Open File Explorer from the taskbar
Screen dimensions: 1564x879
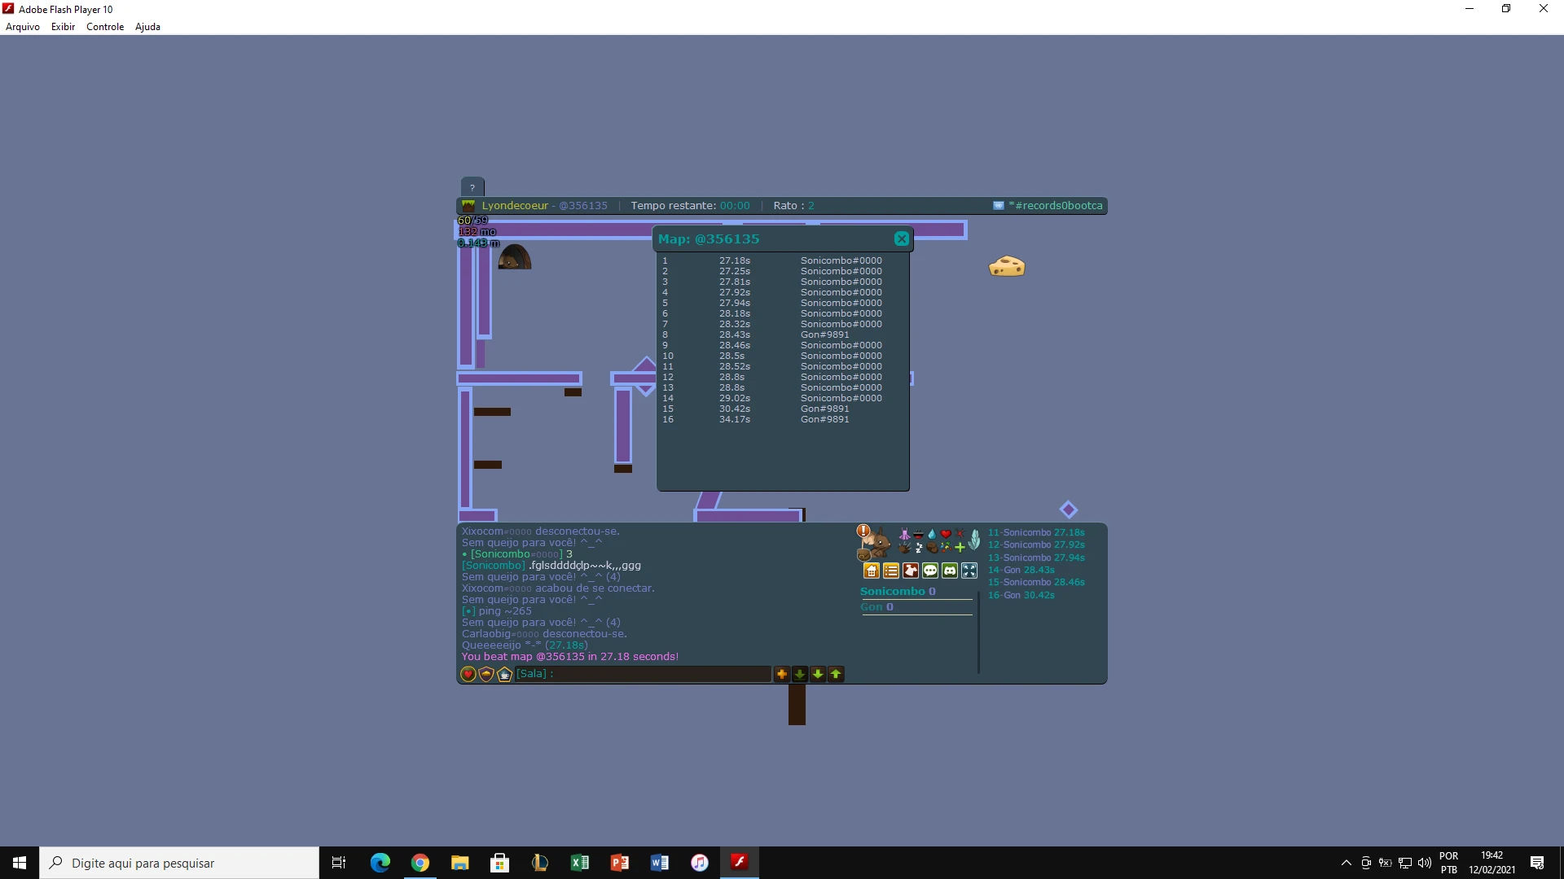click(460, 863)
